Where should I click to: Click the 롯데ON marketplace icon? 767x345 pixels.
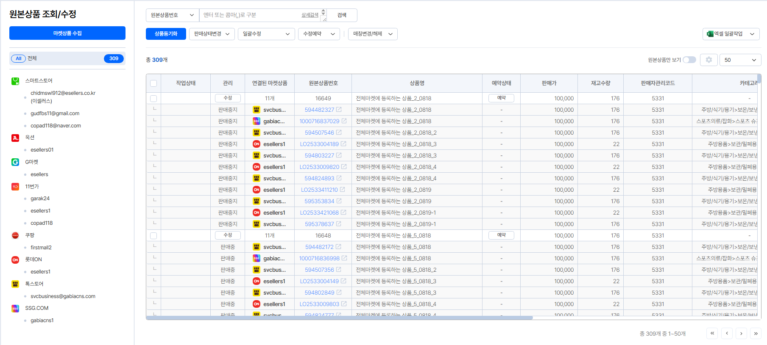pyautogui.click(x=15, y=260)
